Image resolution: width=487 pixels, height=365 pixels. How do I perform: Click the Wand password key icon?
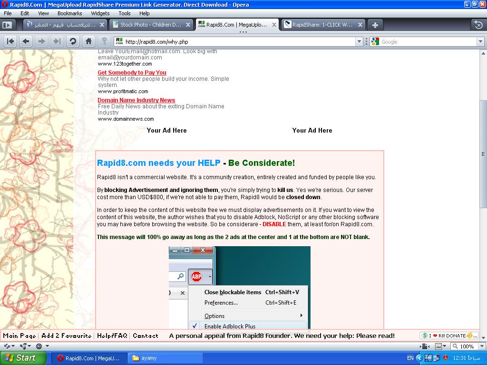click(x=104, y=41)
